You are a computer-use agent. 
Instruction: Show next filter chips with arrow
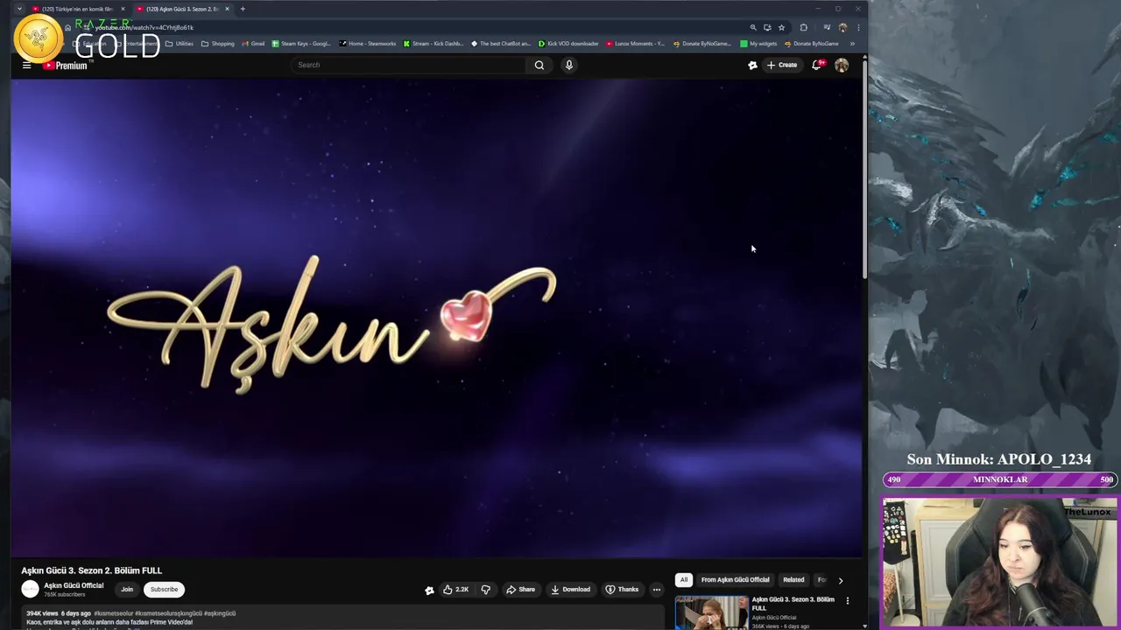pyautogui.click(x=840, y=580)
